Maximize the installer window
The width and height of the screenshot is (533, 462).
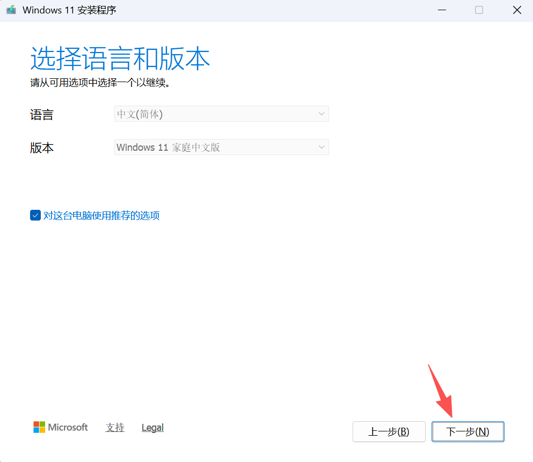479,10
